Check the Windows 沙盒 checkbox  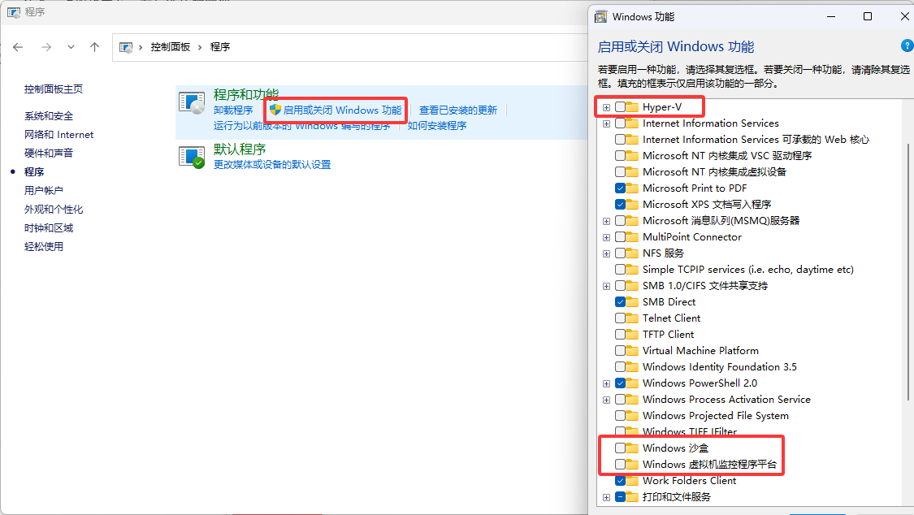[x=620, y=448]
